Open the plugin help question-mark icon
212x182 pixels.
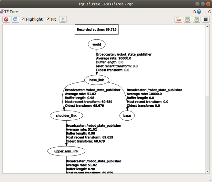coord(199,12)
